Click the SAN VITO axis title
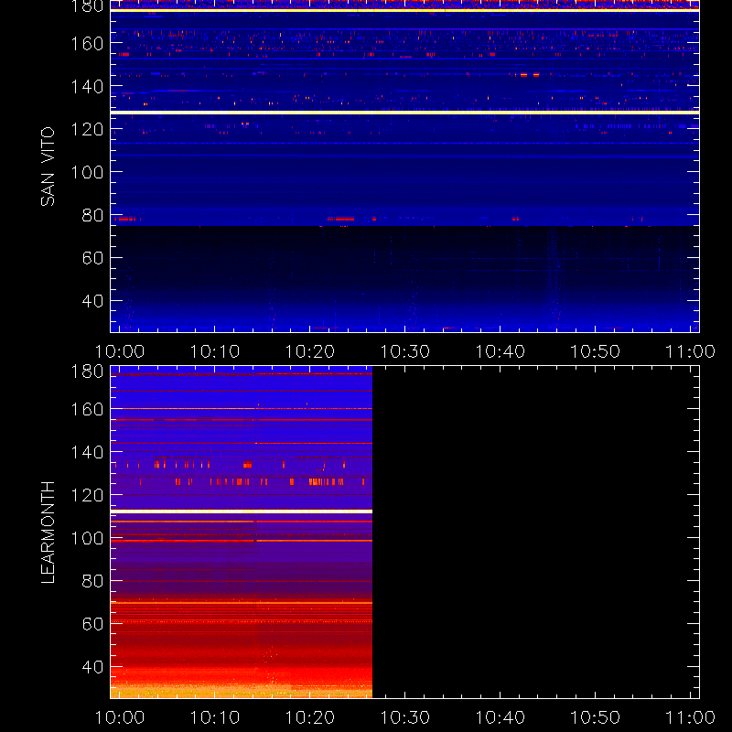This screenshot has width=732, height=732. pyautogui.click(x=48, y=167)
